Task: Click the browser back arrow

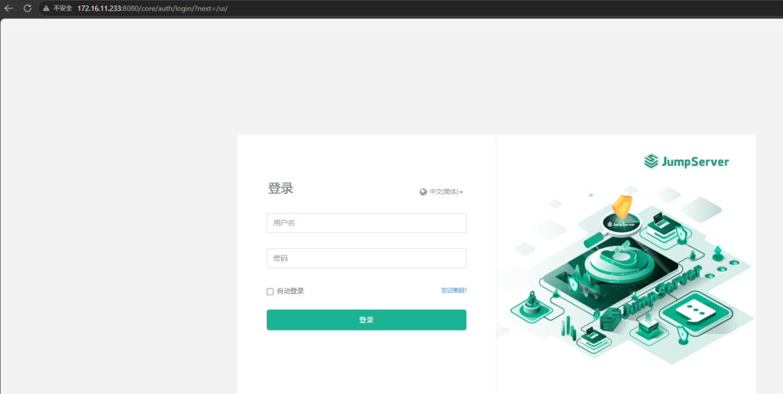Action: 9,8
